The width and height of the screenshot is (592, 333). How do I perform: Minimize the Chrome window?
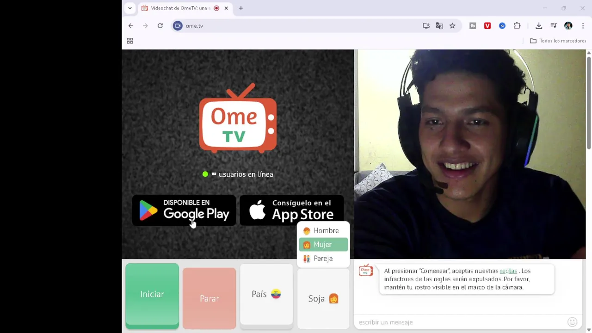pos(545,8)
